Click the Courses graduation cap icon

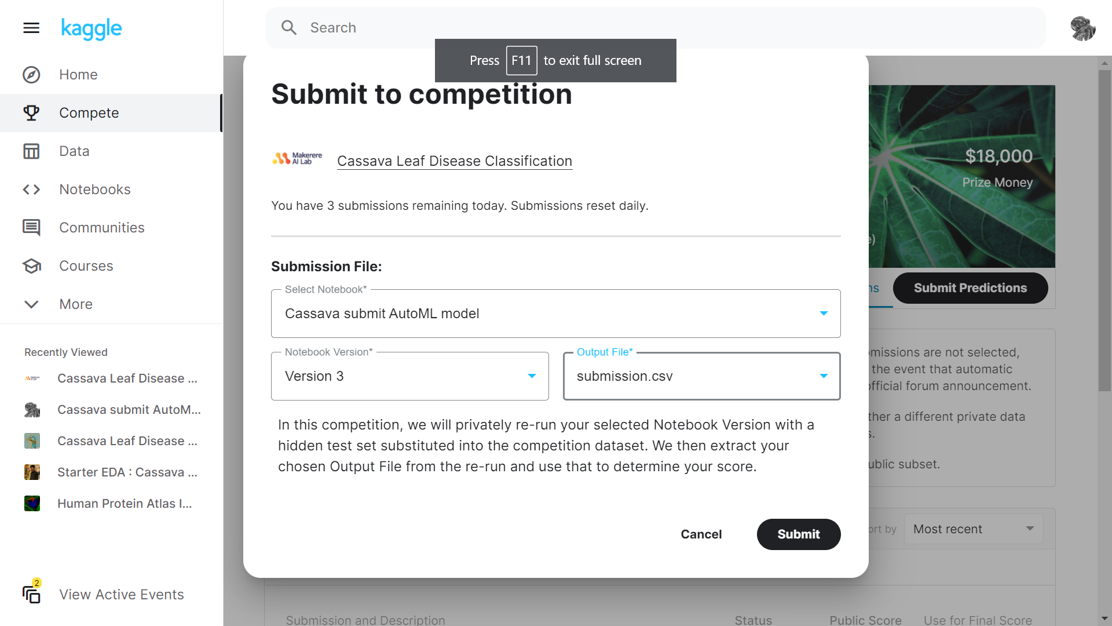tap(31, 266)
